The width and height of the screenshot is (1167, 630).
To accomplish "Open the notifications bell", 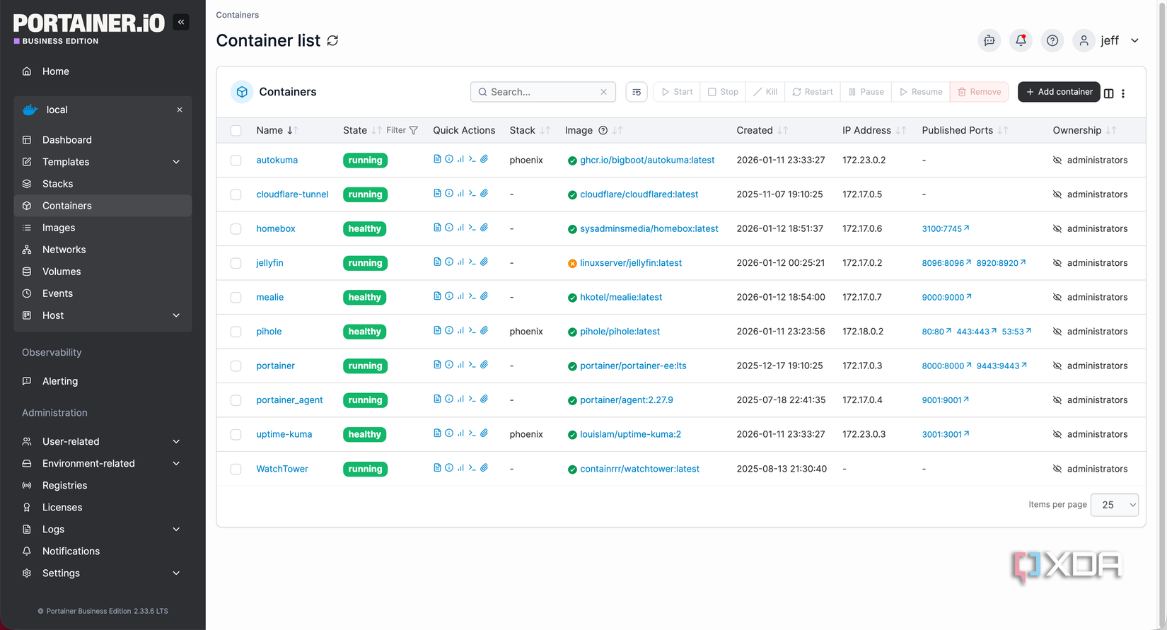I will click(x=1021, y=40).
